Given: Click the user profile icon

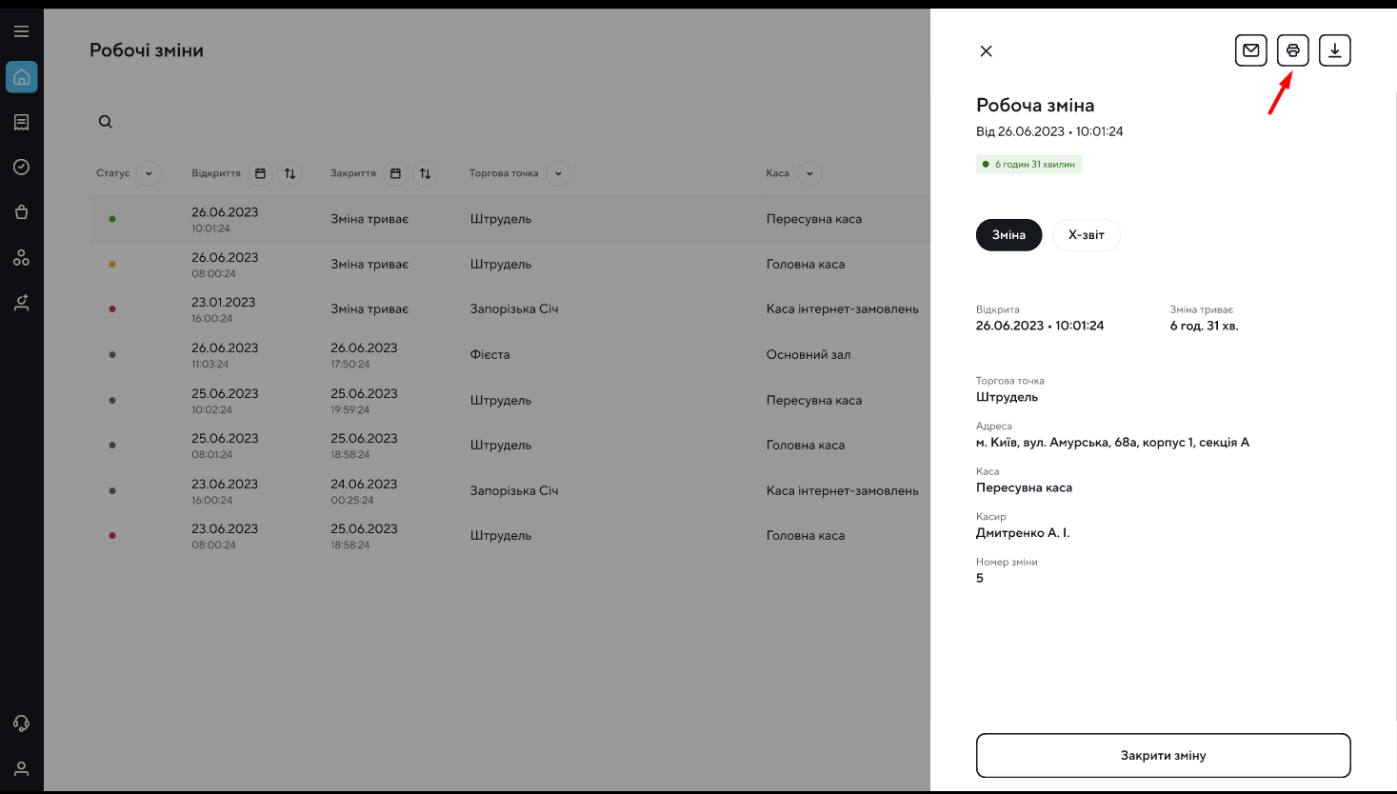Looking at the screenshot, I should [21, 768].
